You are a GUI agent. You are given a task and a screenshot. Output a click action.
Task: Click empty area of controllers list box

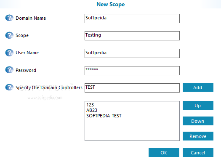(132, 130)
